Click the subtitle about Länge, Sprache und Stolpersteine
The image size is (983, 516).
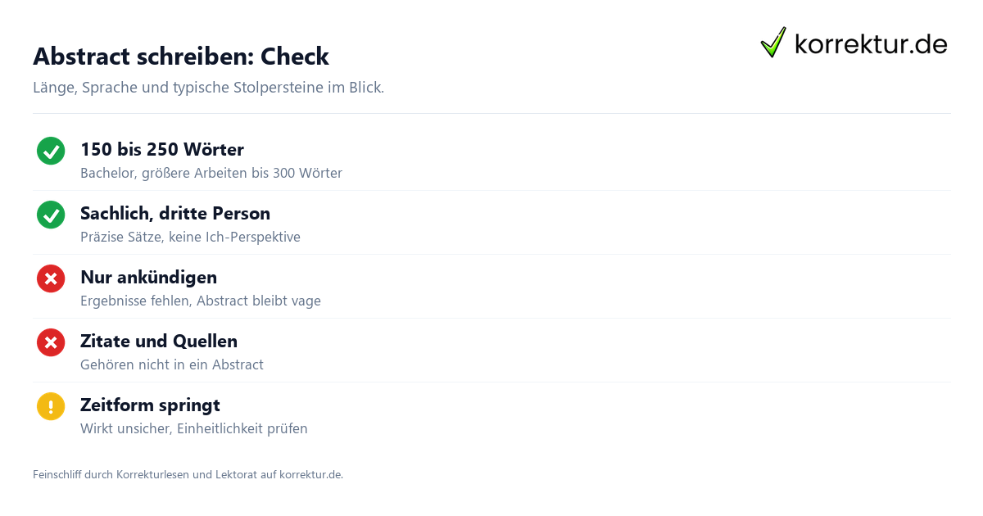point(208,87)
